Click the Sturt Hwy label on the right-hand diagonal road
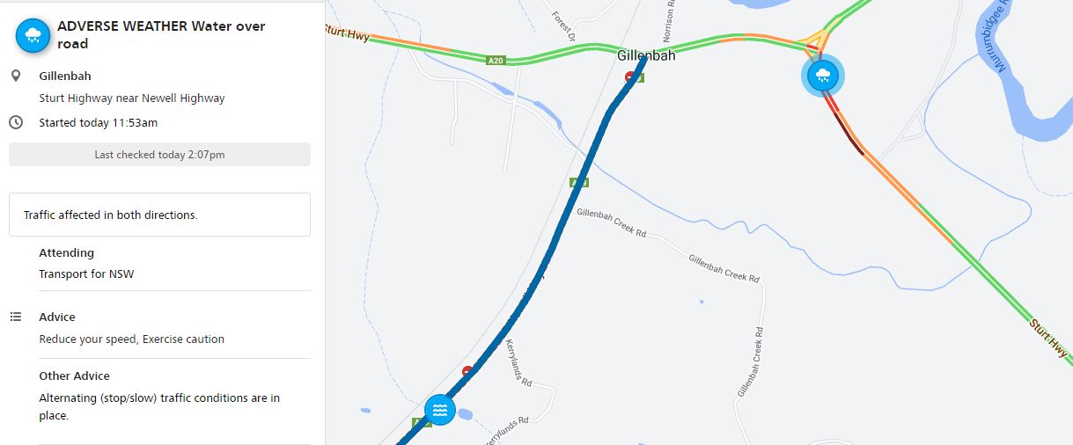Image resolution: width=1073 pixels, height=445 pixels. pos(1049,339)
